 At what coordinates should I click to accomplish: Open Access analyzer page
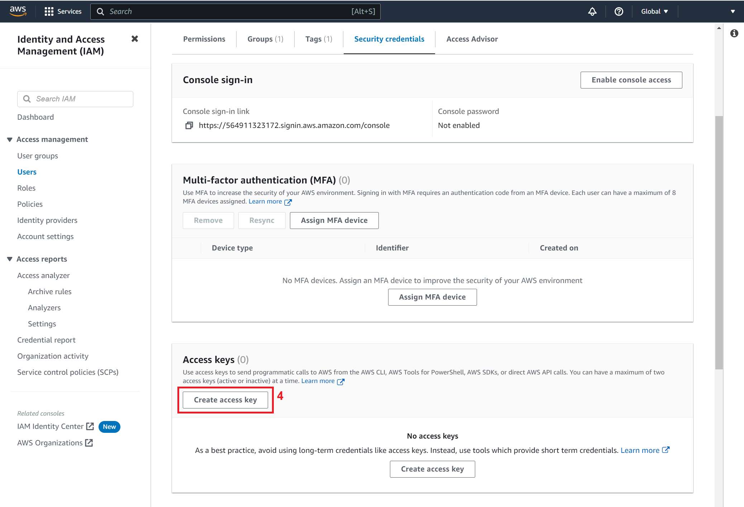pyautogui.click(x=43, y=276)
